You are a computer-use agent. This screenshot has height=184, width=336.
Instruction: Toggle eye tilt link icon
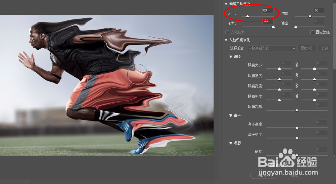[x=297, y=96]
